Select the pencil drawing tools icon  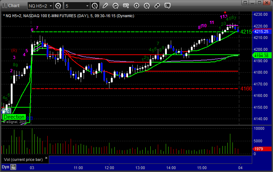click(105, 6)
